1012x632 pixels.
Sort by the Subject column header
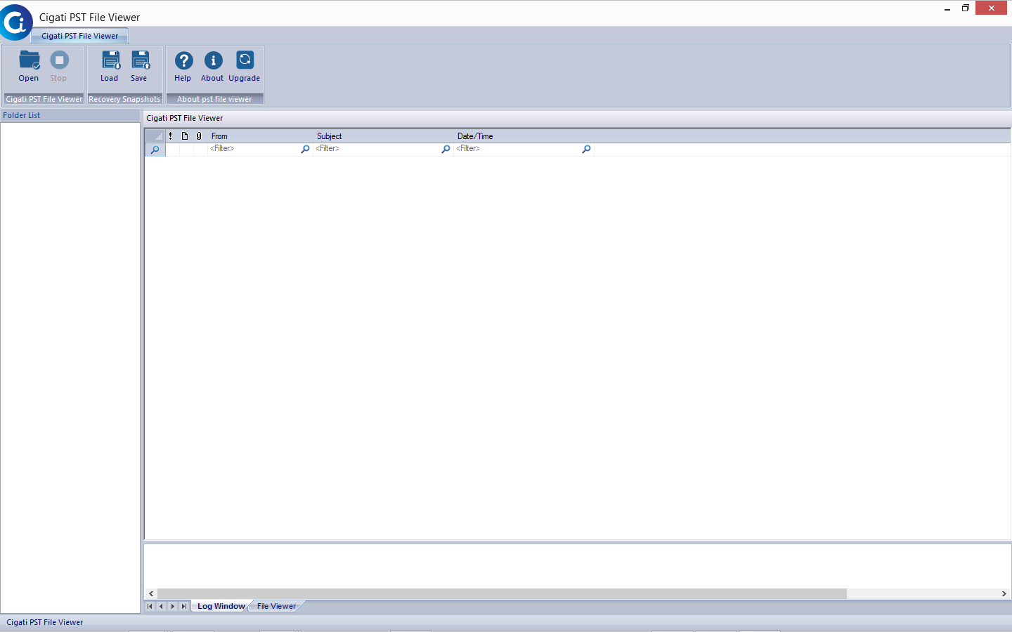pos(384,136)
